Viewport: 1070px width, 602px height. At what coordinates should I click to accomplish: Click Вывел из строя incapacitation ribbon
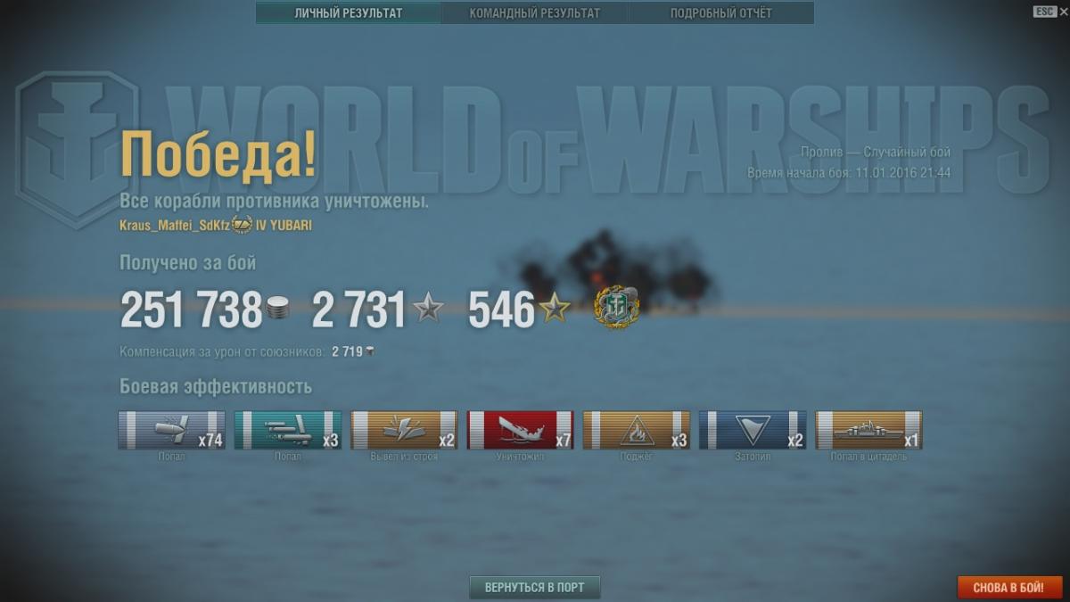404,430
